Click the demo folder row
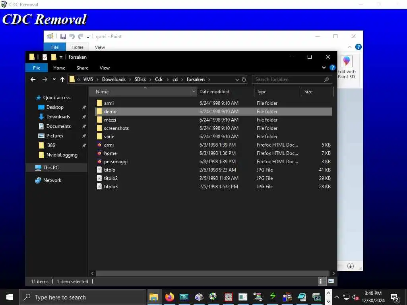Screen dimensions: 407x305 pos(213,112)
